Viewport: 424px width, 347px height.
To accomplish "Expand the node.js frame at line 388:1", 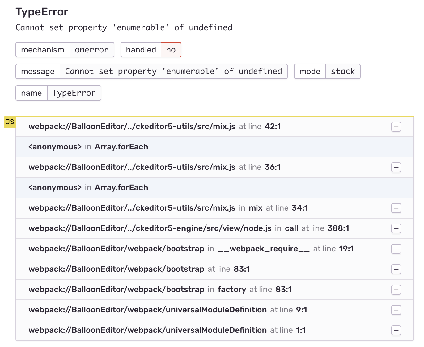I will coord(396,228).
